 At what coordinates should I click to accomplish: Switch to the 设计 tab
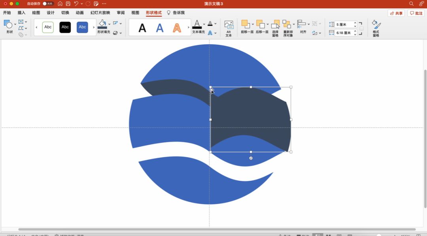click(50, 13)
